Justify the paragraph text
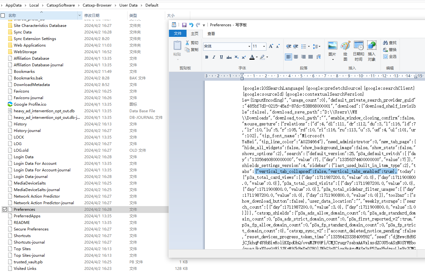The width and height of the screenshot is (425, 278). tap(310, 57)
